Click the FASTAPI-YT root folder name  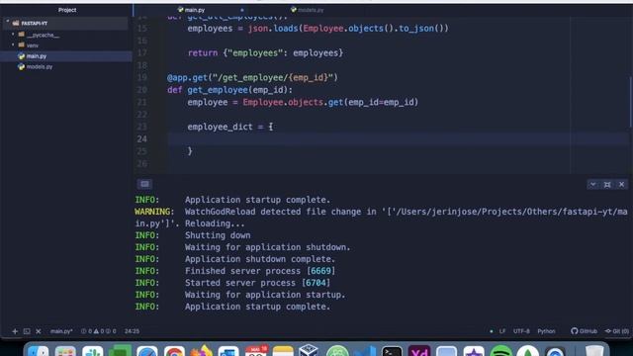[x=35, y=24]
